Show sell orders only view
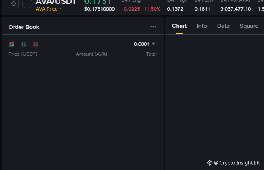Image resolution: width=264 pixels, height=170 pixels. click(36, 44)
